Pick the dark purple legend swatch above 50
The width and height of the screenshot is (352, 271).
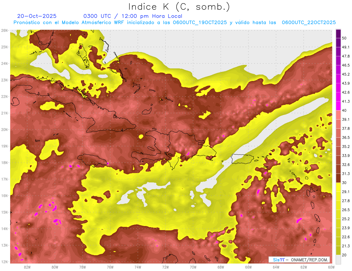pyautogui.click(x=338, y=34)
